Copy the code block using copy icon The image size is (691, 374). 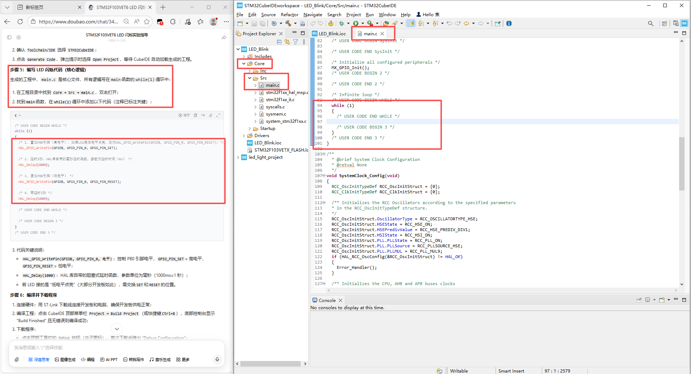[195, 115]
